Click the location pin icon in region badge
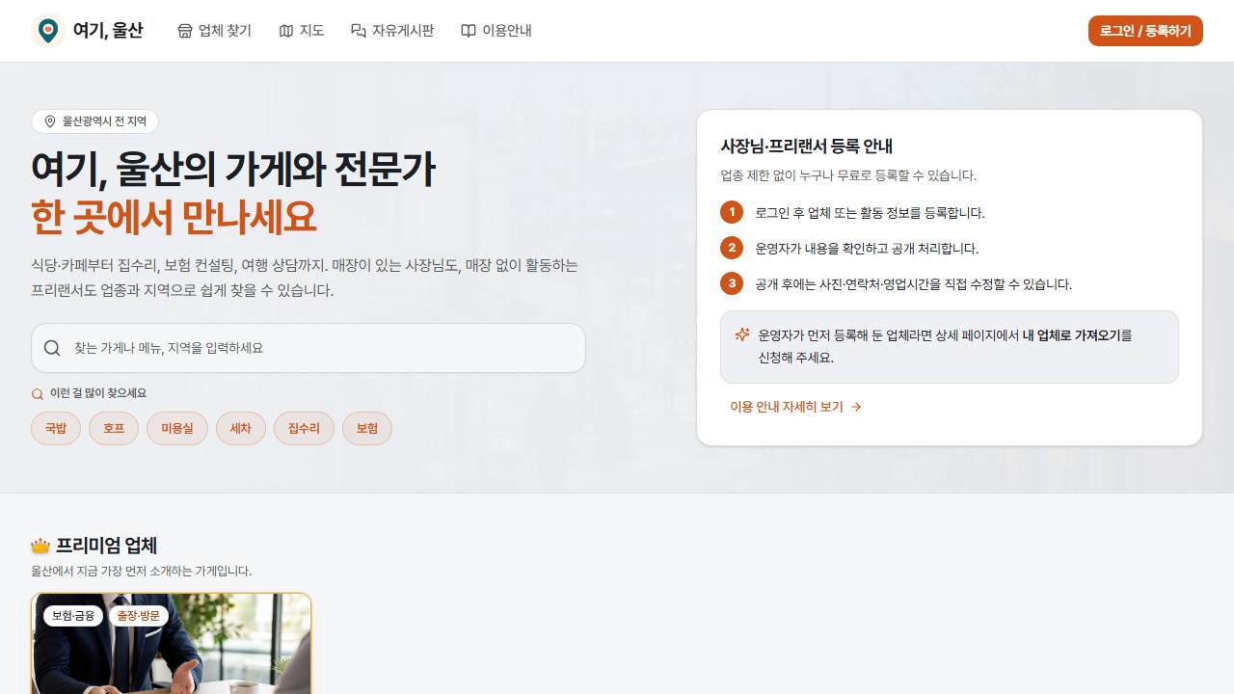This screenshot has width=1234, height=694. pos(50,121)
